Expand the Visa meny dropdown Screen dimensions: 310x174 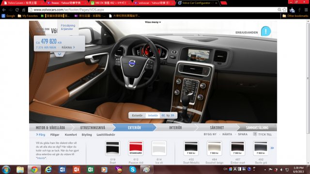tap(153, 22)
